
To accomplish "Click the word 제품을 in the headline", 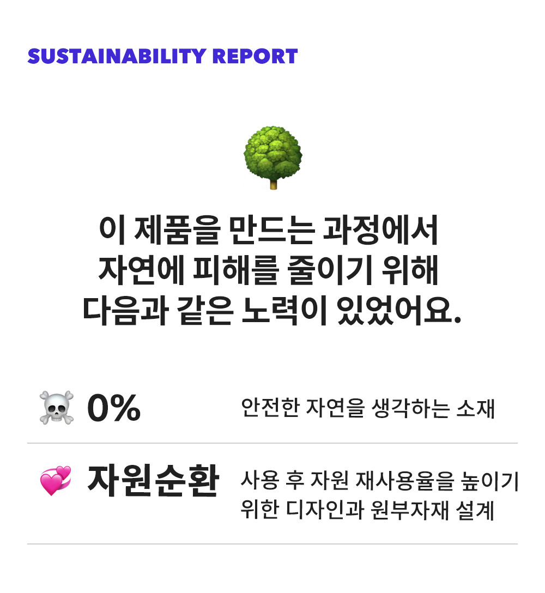I will (177, 230).
